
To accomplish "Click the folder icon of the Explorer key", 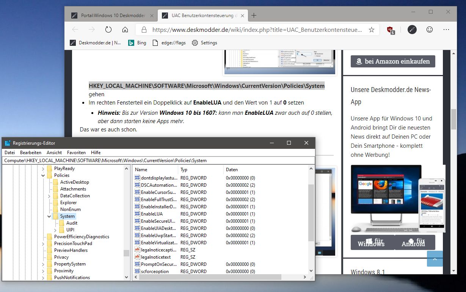I will 56,203.
